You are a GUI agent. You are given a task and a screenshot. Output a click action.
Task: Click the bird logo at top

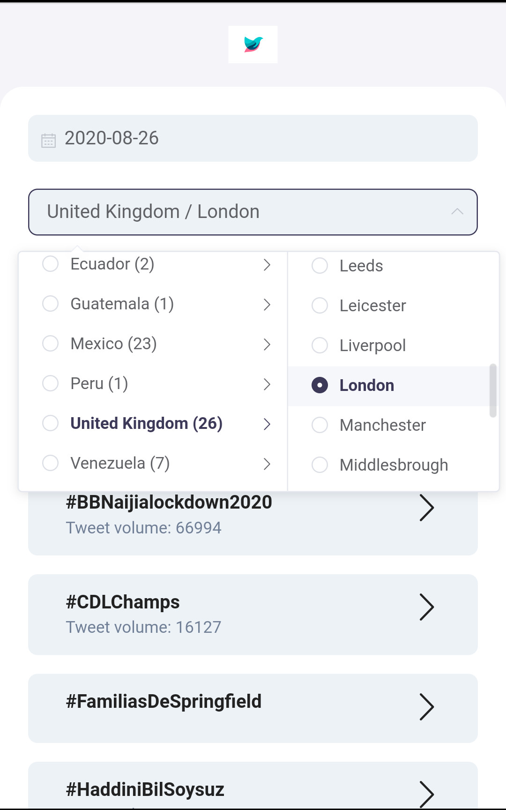[x=253, y=45]
